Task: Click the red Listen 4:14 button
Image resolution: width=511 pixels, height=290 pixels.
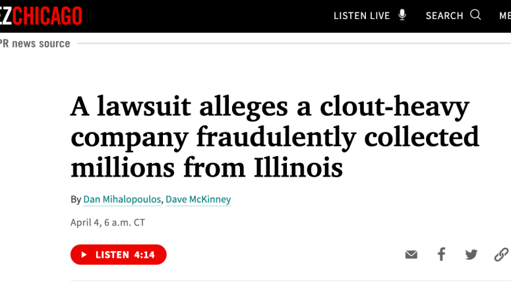Action: coord(119,254)
